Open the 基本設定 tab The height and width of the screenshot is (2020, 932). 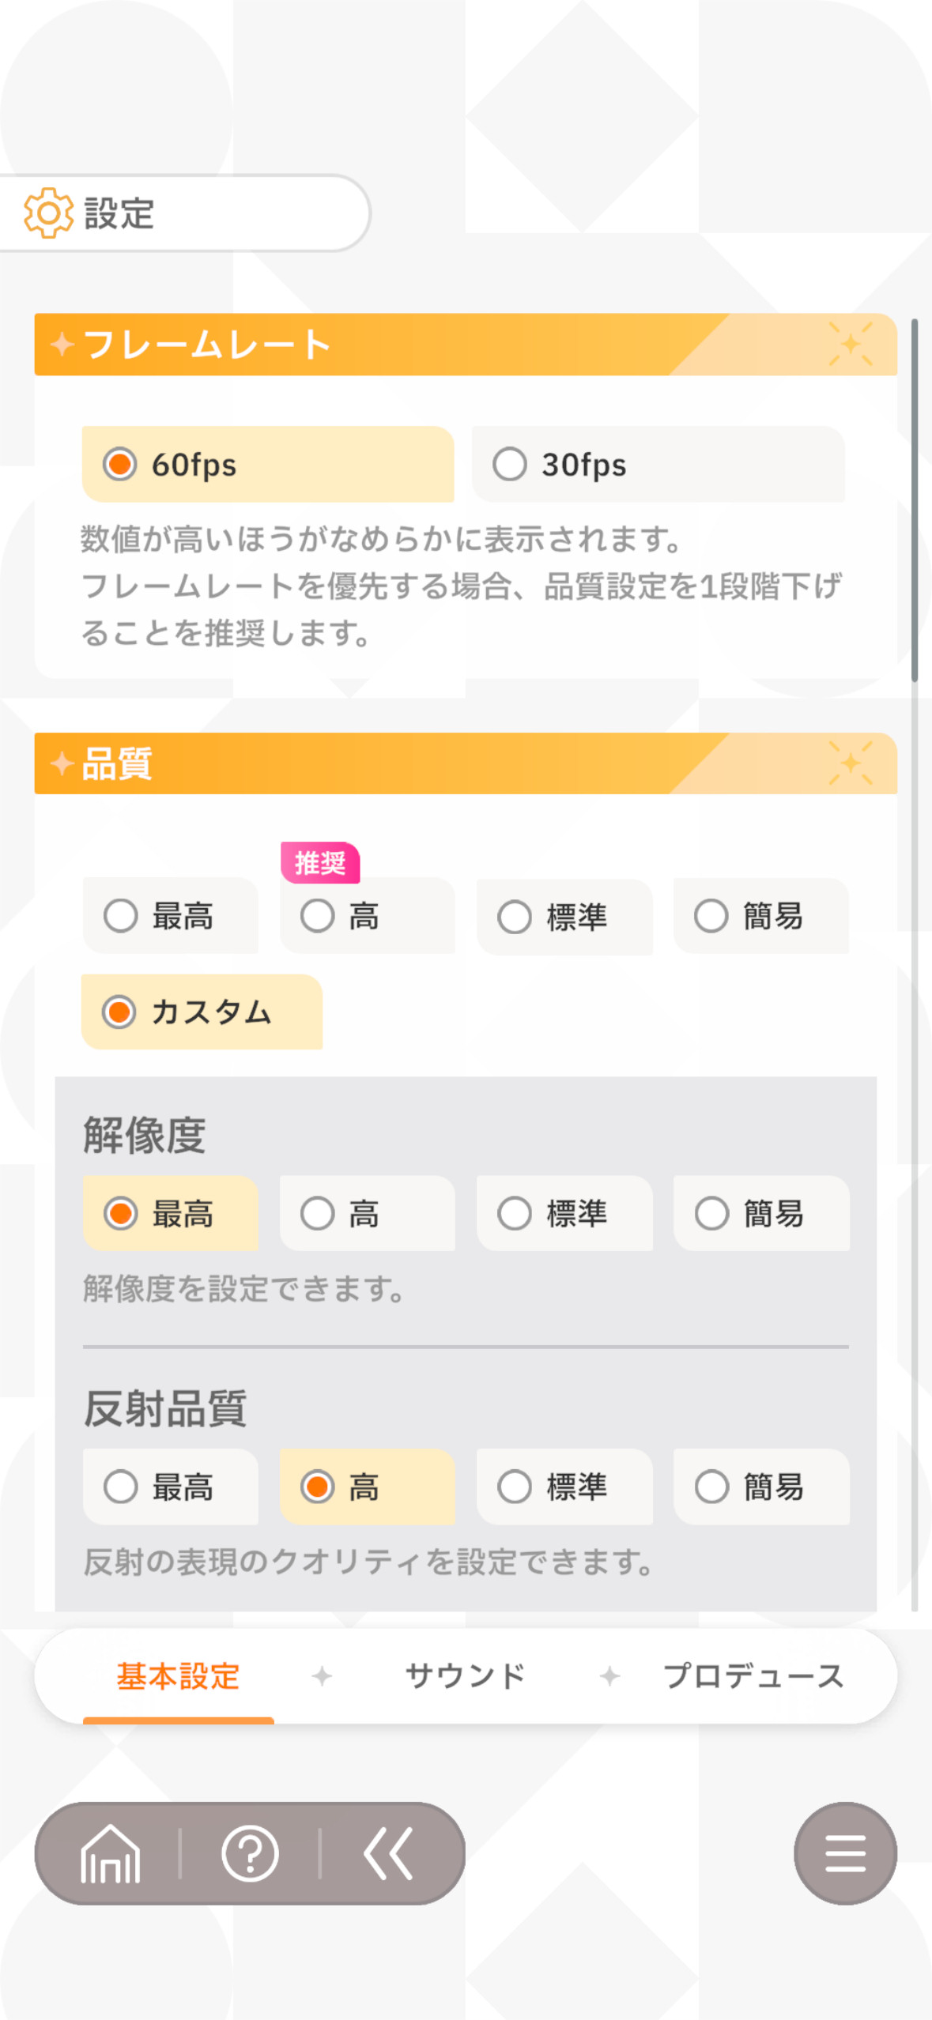coord(178,1675)
